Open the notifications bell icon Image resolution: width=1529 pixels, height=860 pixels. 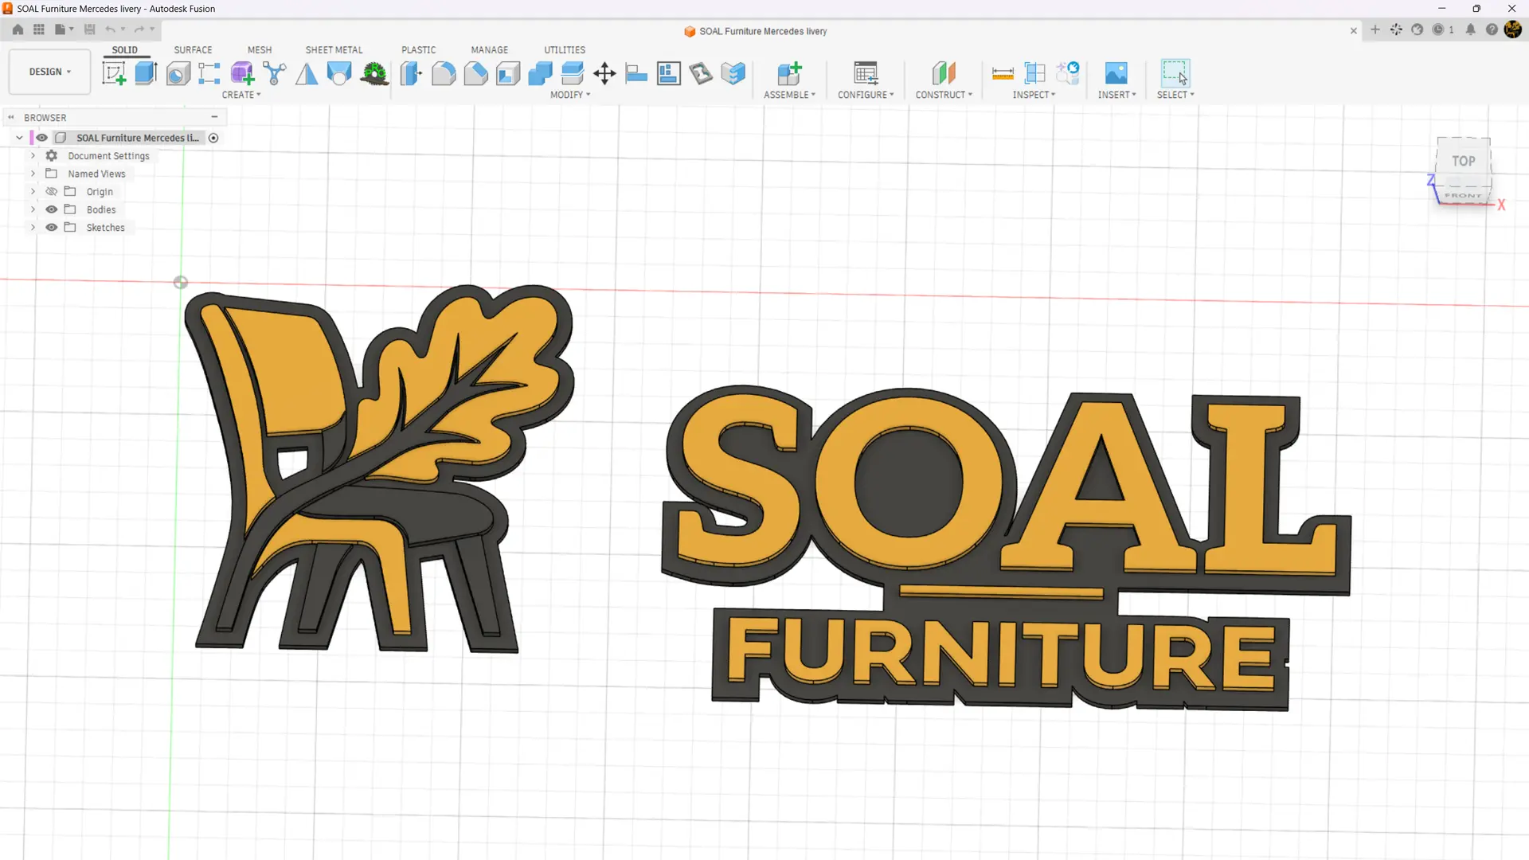pos(1470,30)
